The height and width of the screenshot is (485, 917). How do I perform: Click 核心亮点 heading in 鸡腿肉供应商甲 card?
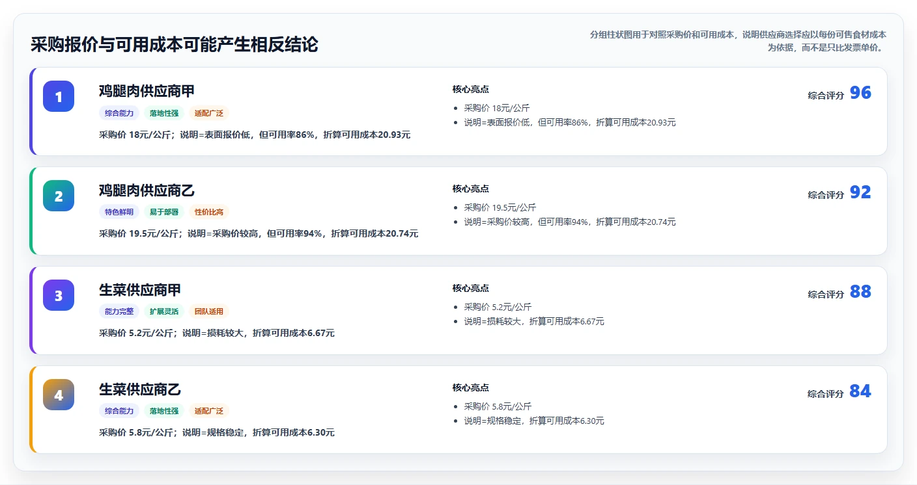[471, 89]
